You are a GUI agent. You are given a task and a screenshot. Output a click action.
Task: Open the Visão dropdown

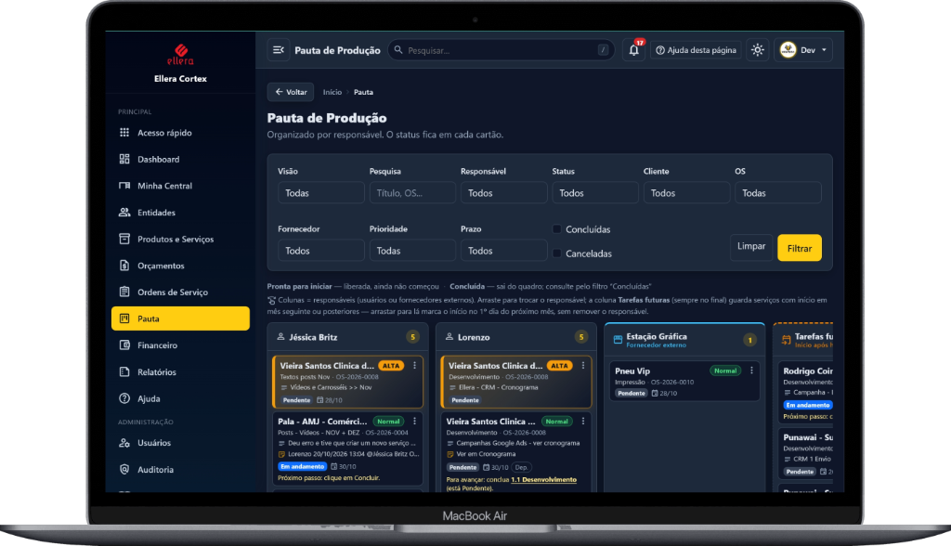(x=320, y=193)
